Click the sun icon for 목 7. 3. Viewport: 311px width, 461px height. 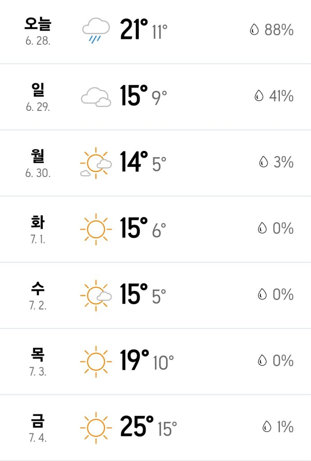coord(96,361)
